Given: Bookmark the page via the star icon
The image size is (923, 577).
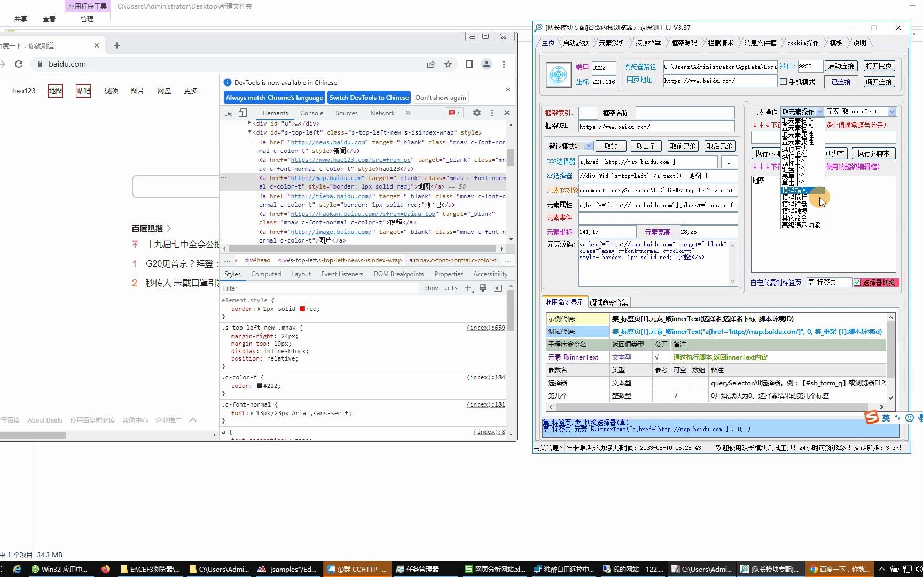Looking at the screenshot, I should (x=448, y=64).
